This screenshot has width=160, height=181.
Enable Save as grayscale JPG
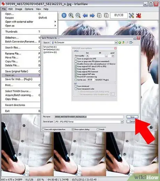tap(76, 61)
